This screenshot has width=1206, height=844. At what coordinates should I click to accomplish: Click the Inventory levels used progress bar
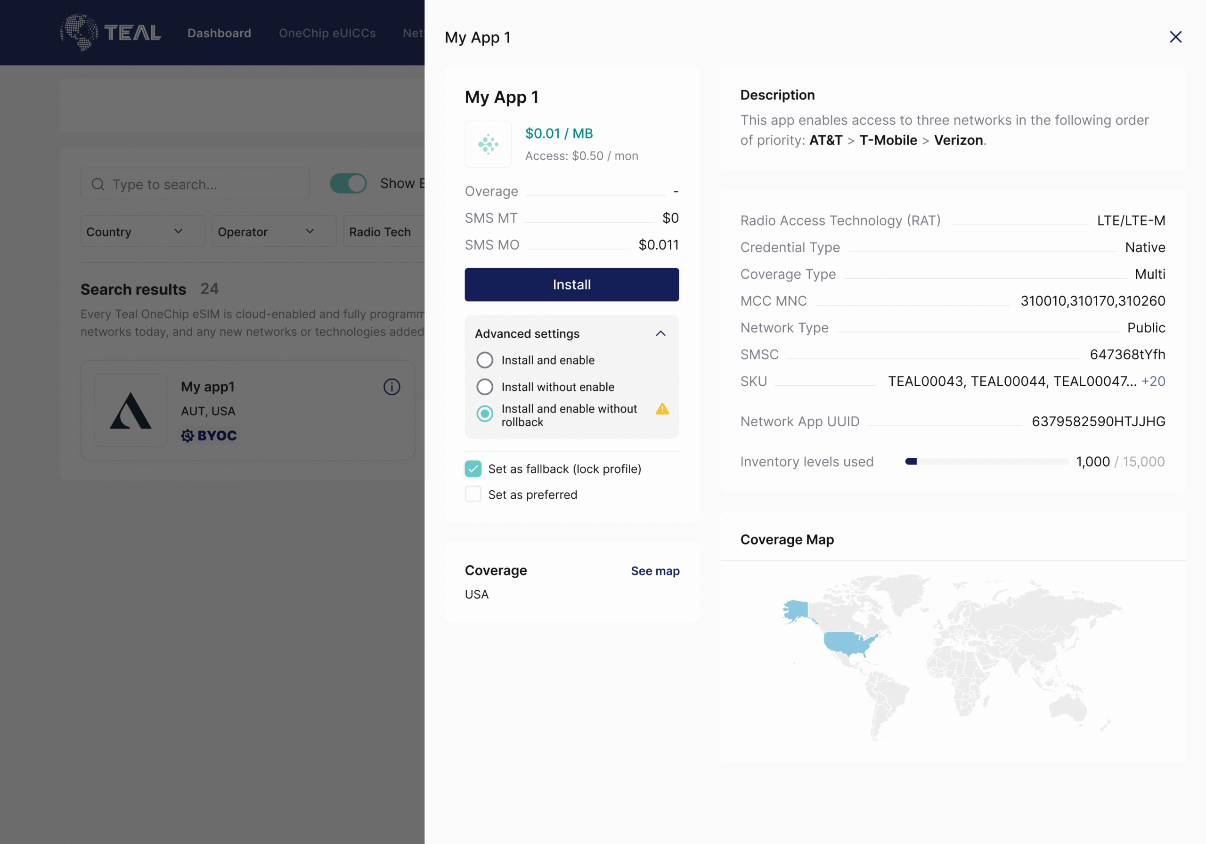tap(986, 462)
